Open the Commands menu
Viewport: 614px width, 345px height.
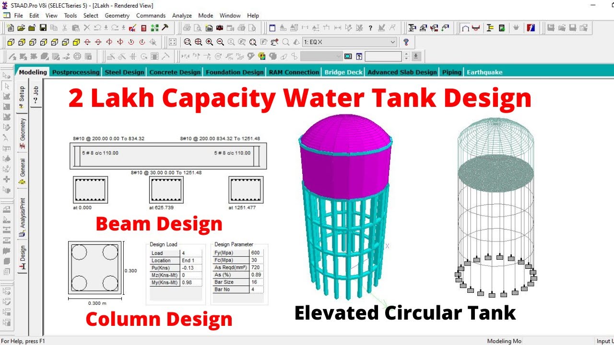click(151, 15)
